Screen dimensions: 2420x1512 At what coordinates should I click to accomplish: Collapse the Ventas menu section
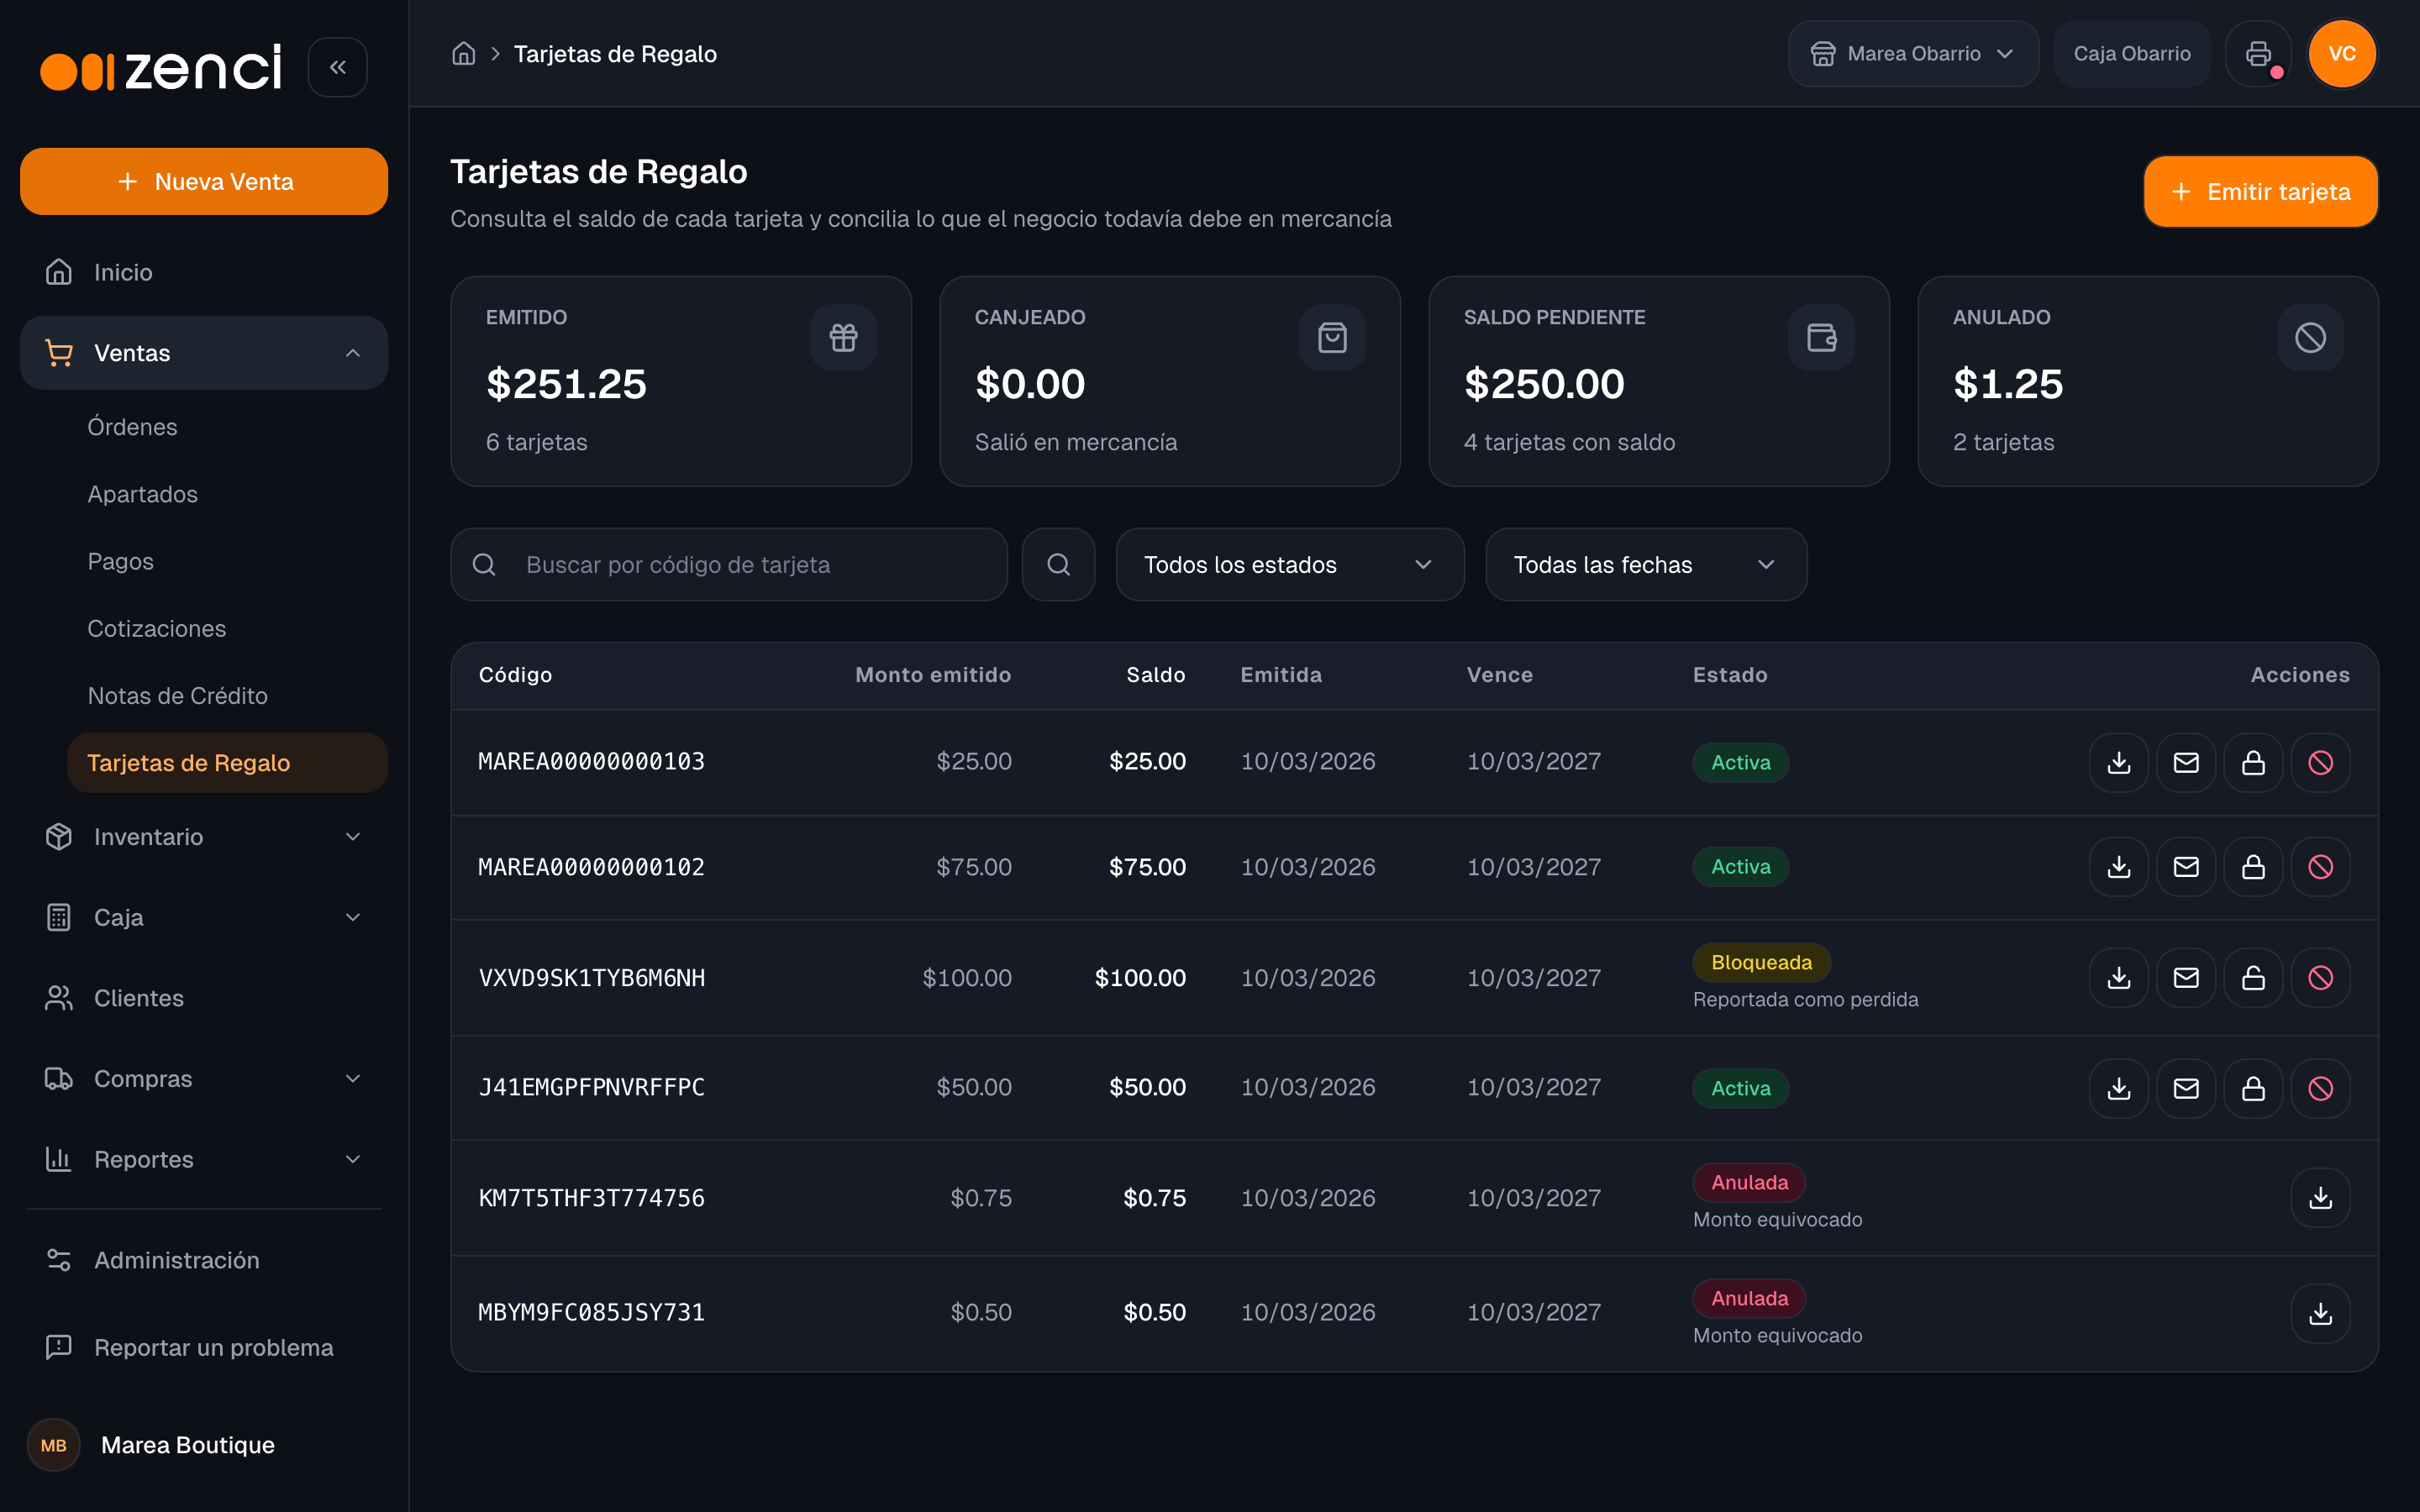coord(204,353)
